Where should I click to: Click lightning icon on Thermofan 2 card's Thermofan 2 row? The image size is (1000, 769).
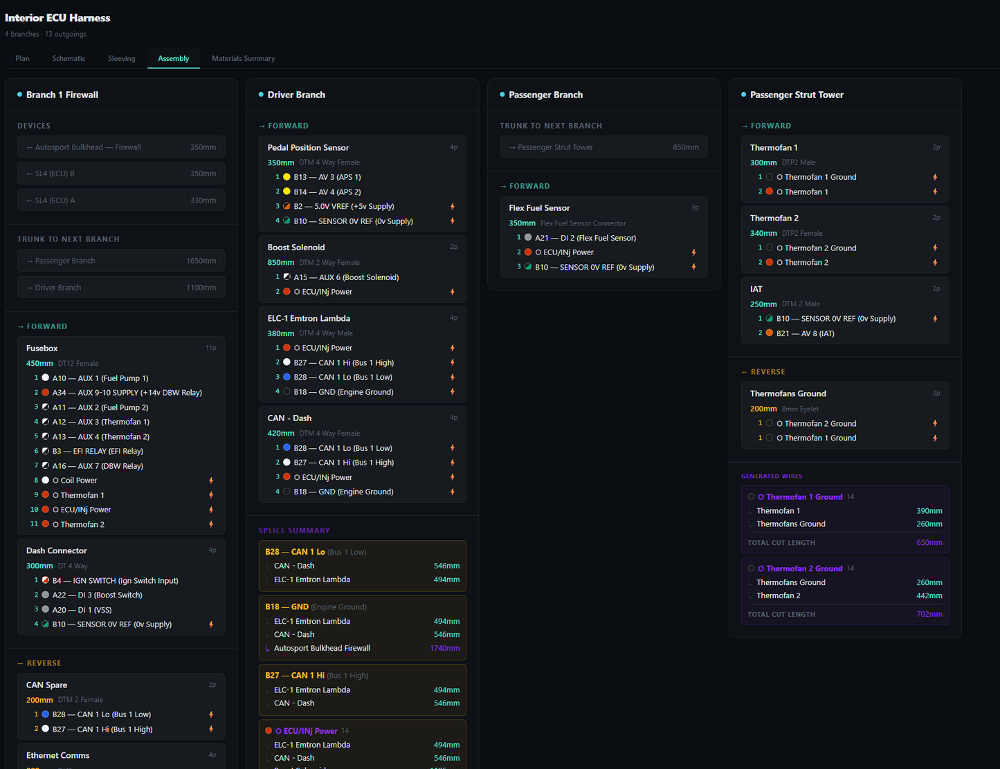[x=935, y=263]
